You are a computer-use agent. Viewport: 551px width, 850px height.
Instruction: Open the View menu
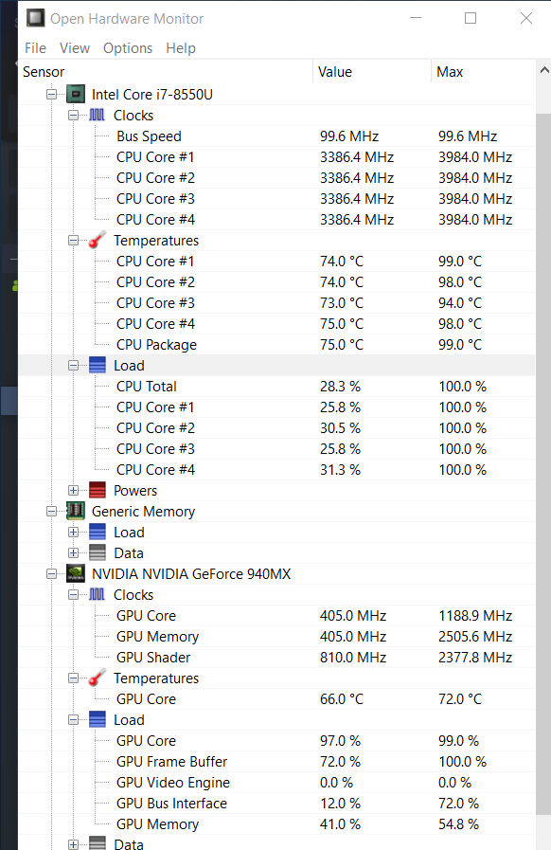[x=75, y=48]
